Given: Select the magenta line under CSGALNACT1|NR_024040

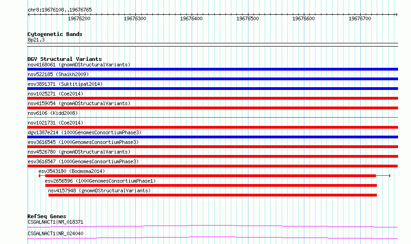Looking at the screenshot, I should point(212,238).
